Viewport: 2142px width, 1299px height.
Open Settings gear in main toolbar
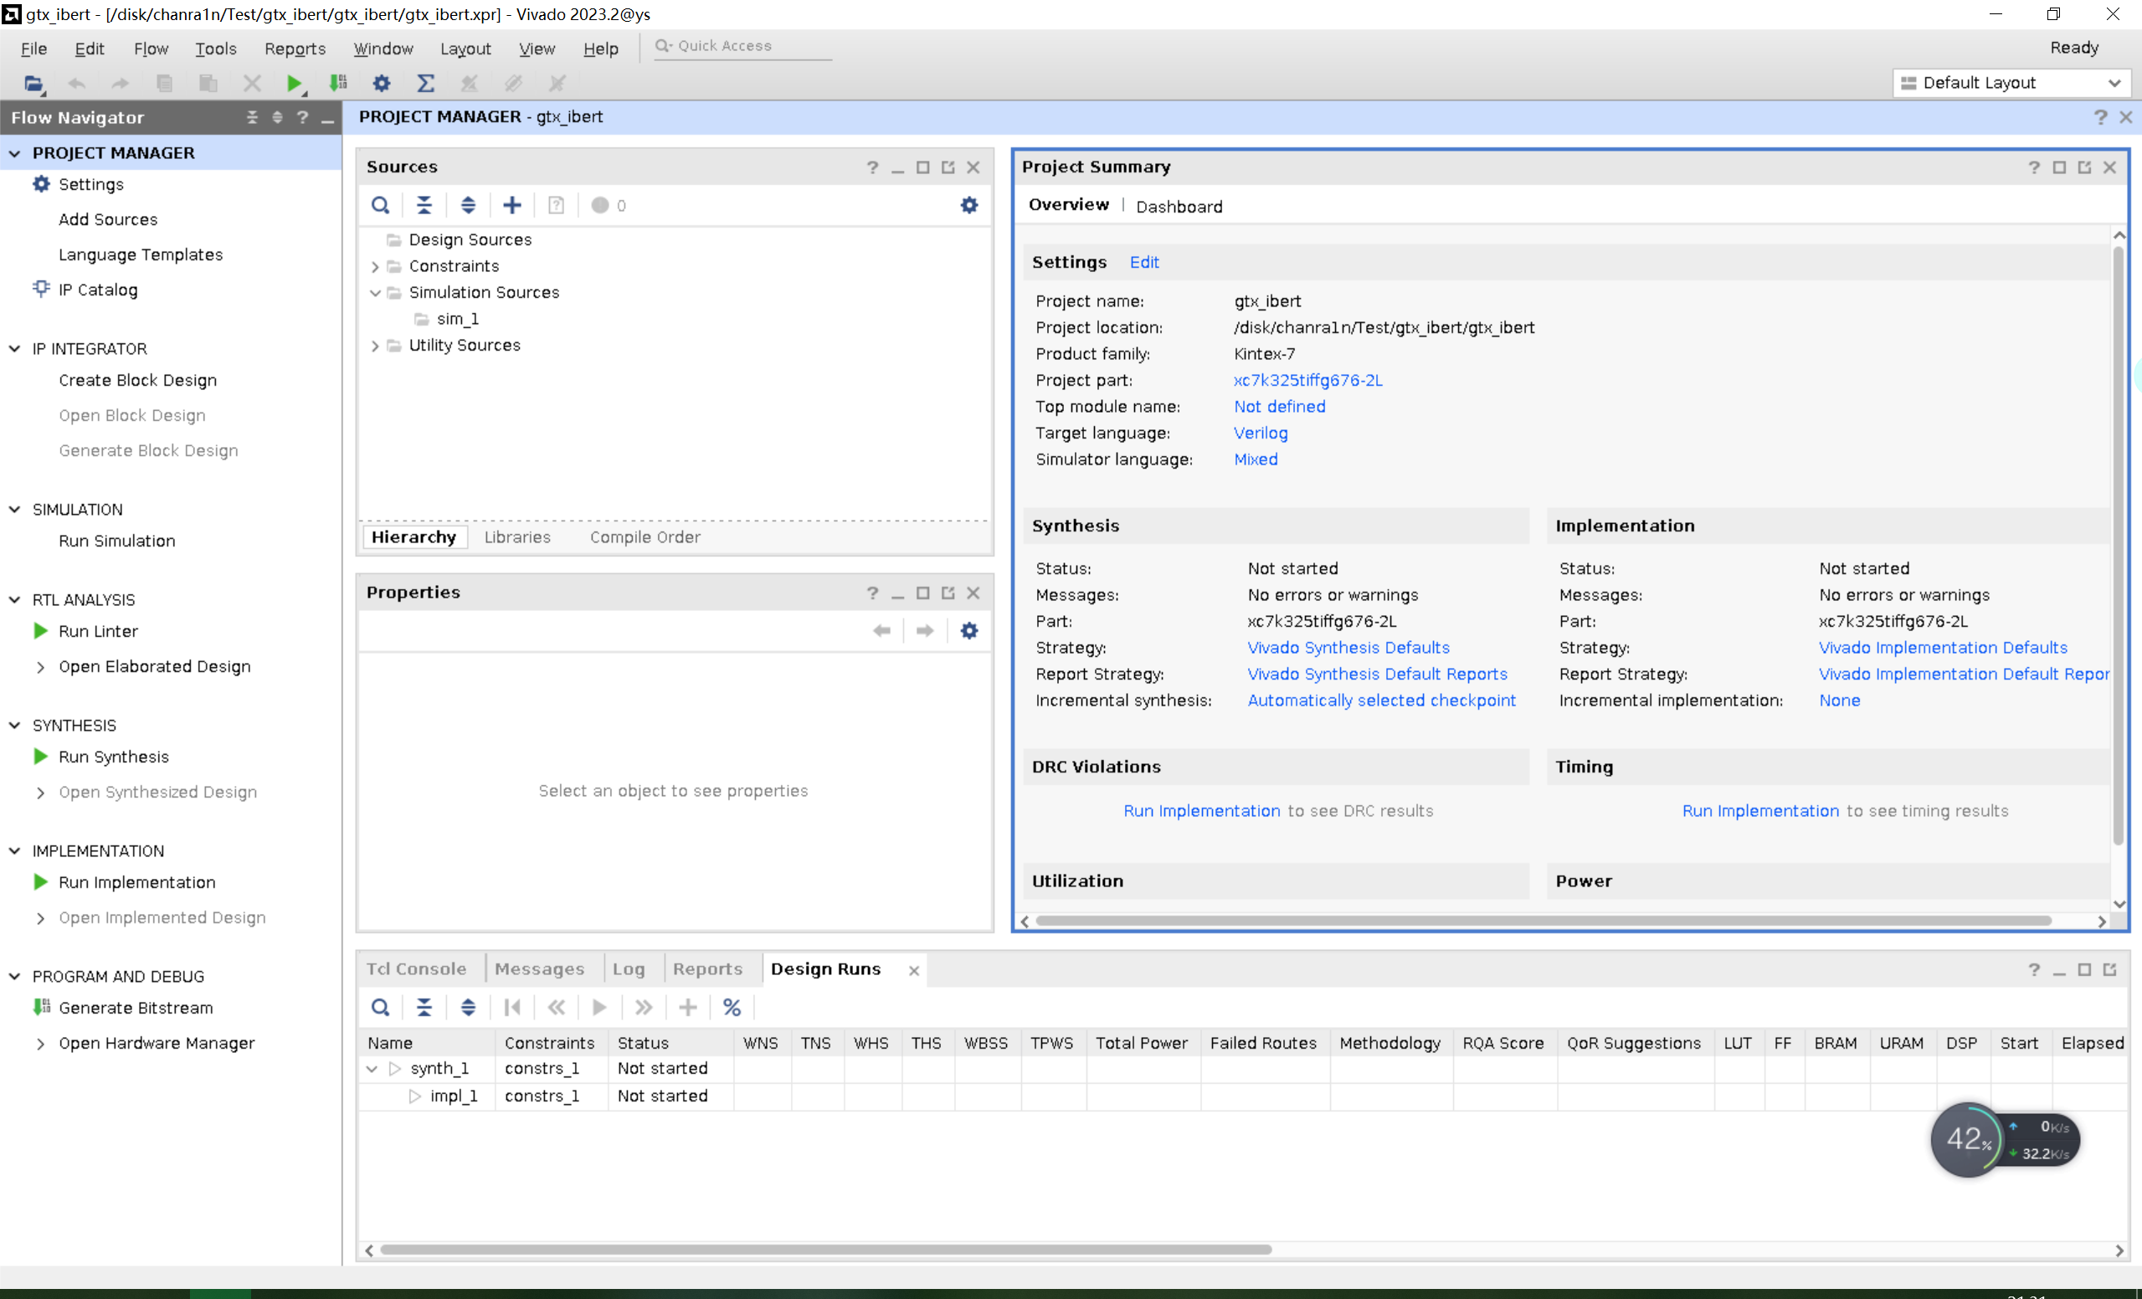click(381, 84)
